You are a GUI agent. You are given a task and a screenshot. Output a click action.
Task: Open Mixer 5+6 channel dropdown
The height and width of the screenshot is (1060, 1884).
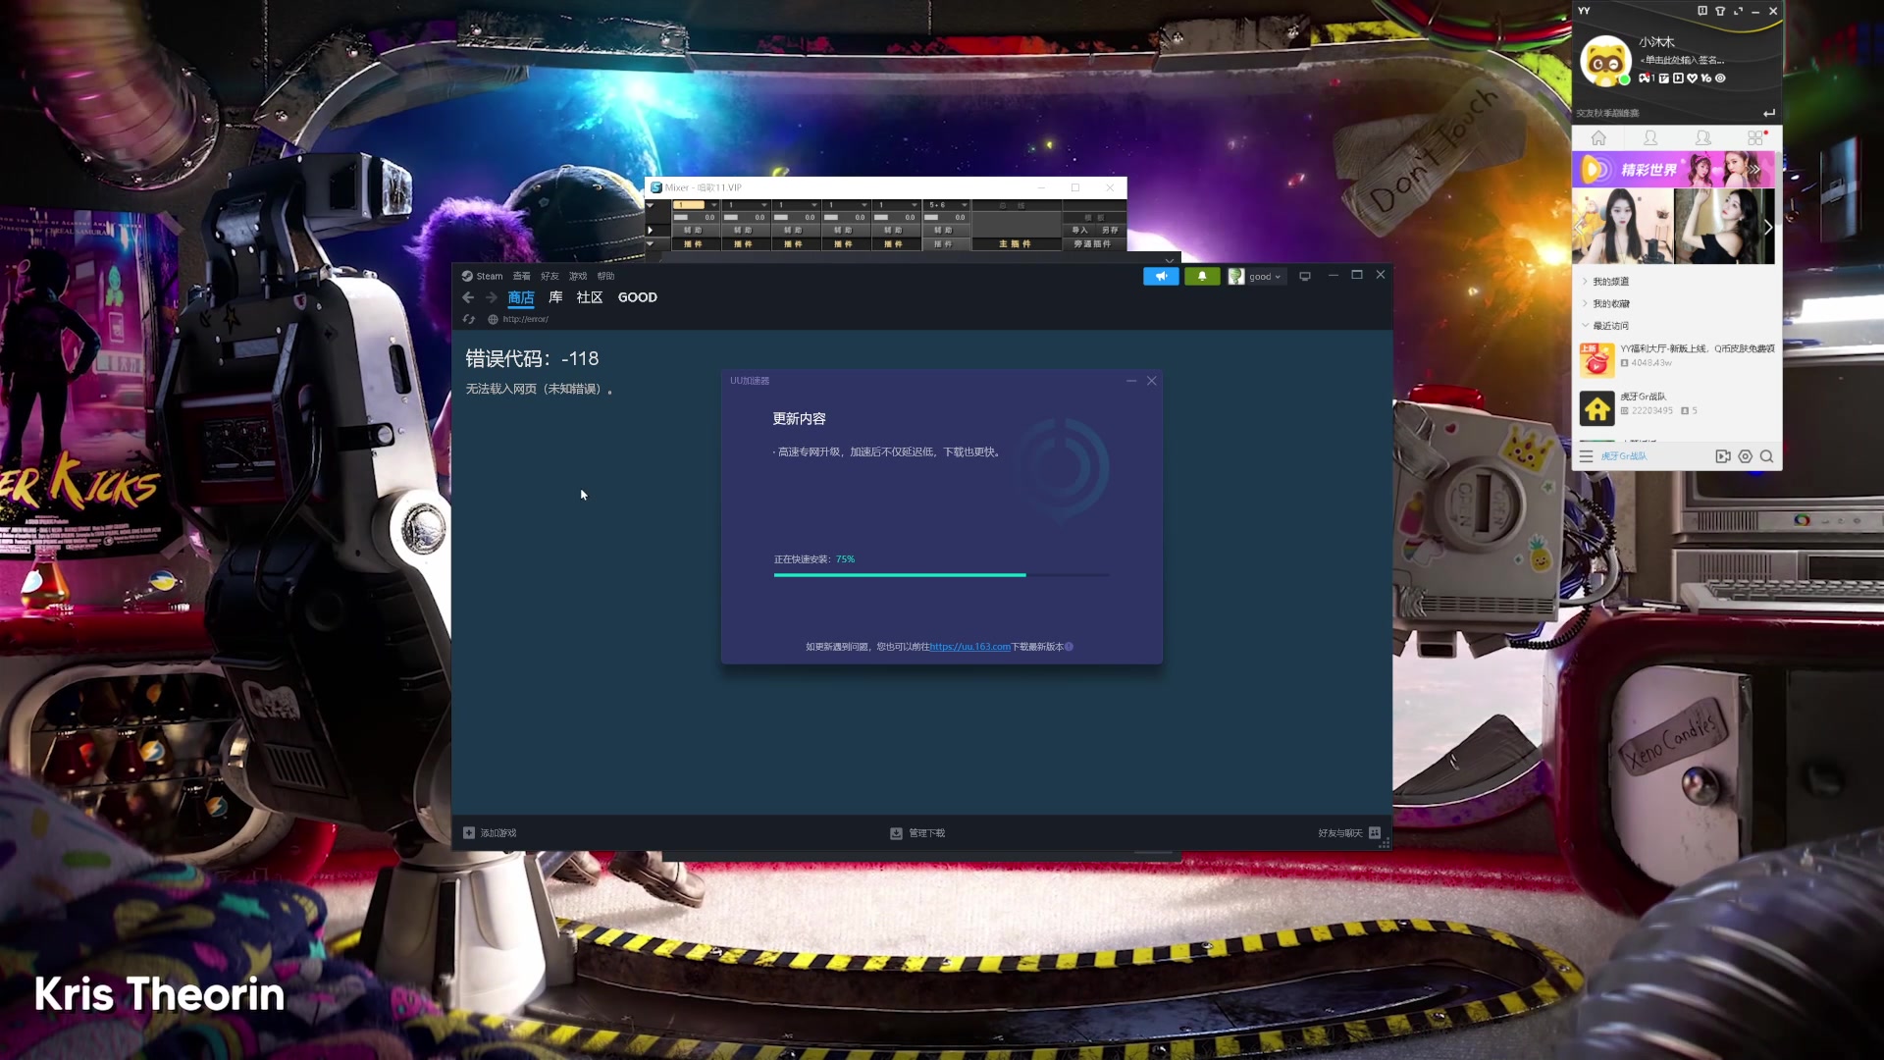[965, 205]
